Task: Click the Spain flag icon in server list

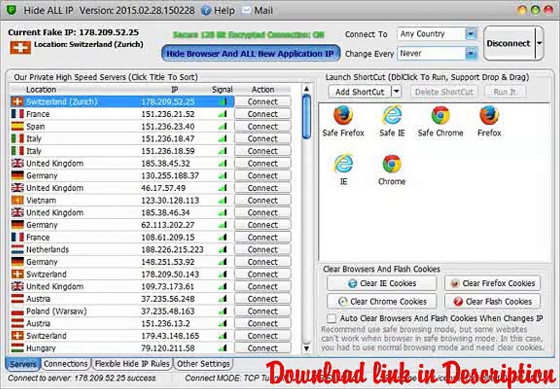Action: (17, 126)
